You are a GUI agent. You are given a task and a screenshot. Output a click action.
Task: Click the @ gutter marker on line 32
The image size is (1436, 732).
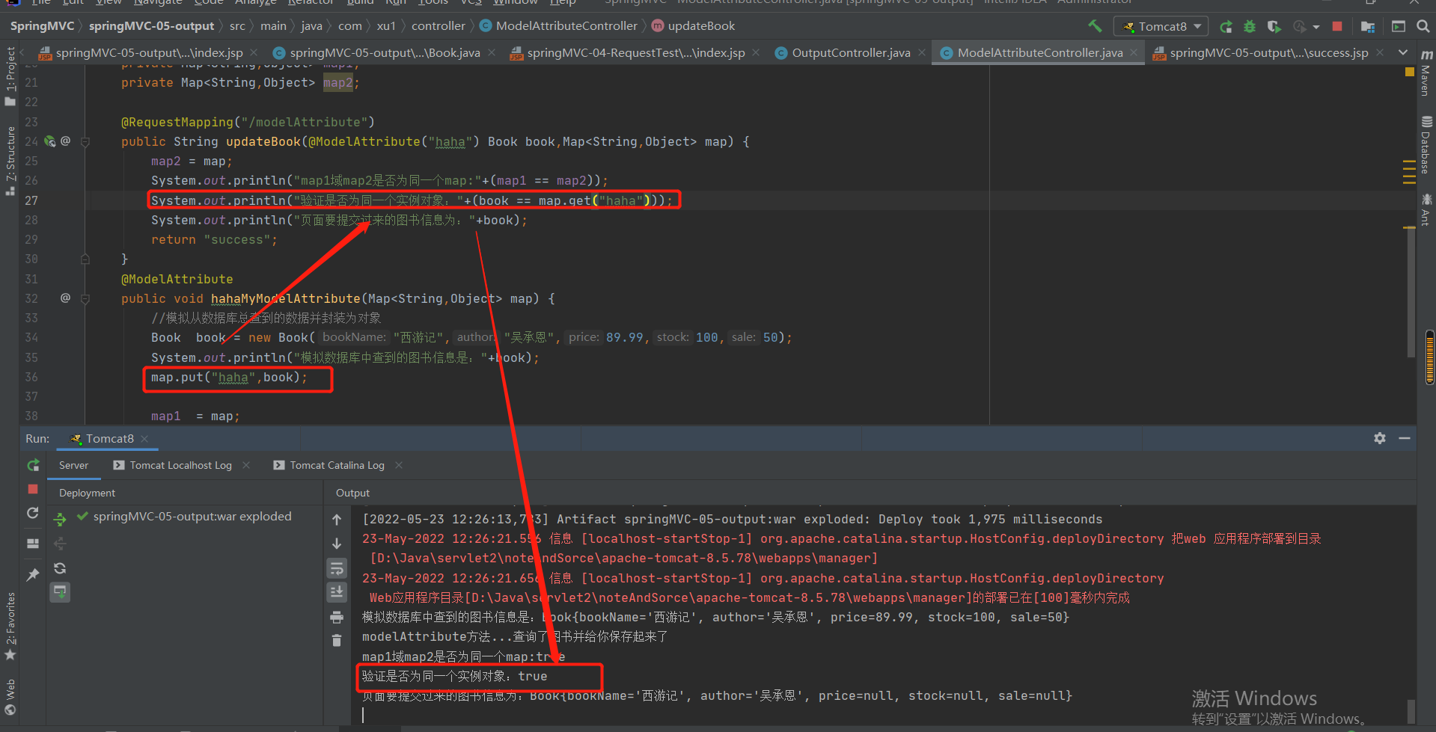point(65,298)
